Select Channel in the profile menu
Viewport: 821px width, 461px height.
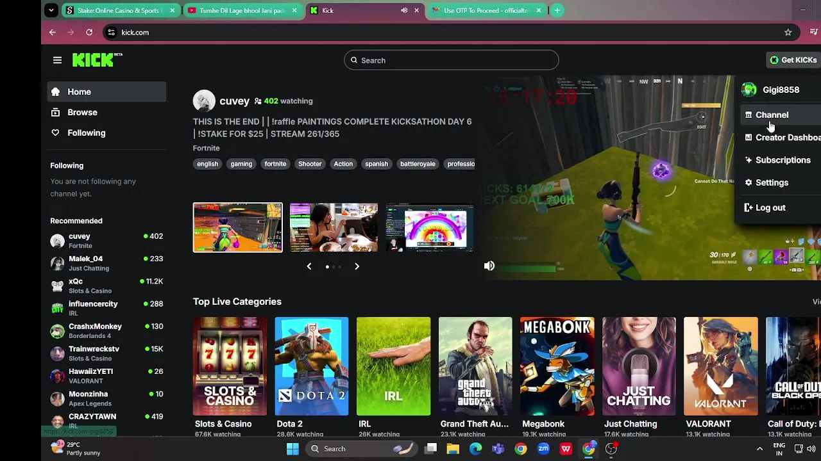[x=779, y=115]
